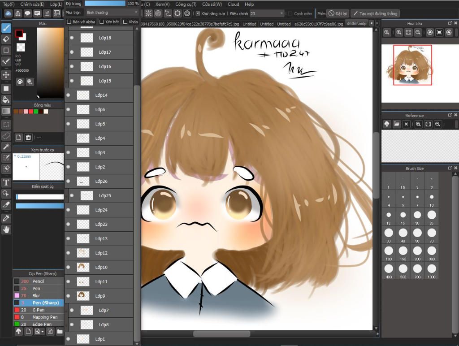Clear the Reference image with X icon

click(x=406, y=124)
